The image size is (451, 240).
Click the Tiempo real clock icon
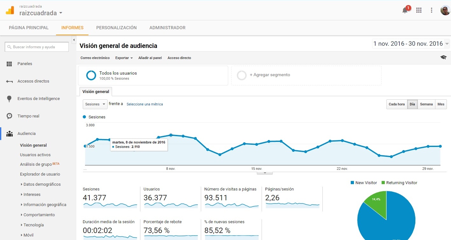(x=9, y=116)
